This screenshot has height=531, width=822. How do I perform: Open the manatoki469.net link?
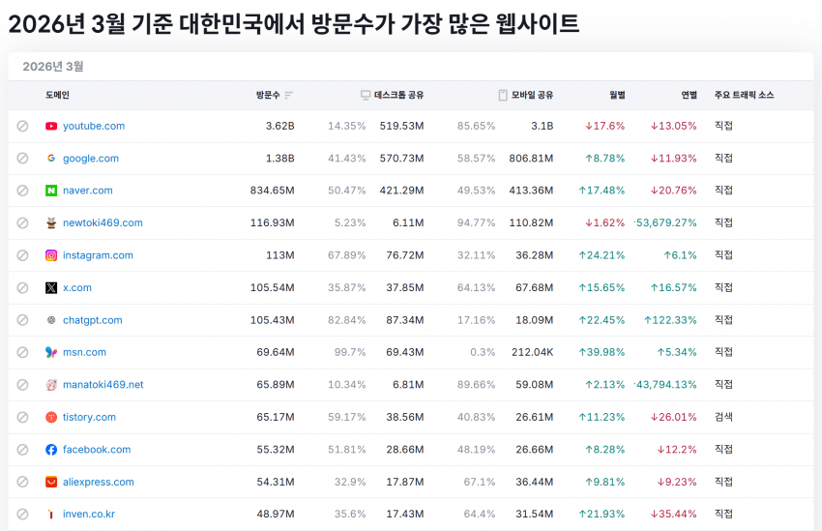click(103, 385)
